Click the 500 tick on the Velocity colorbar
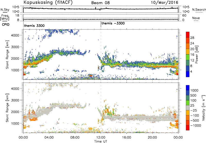The width and height of the screenshot is (206, 143). point(193,95)
